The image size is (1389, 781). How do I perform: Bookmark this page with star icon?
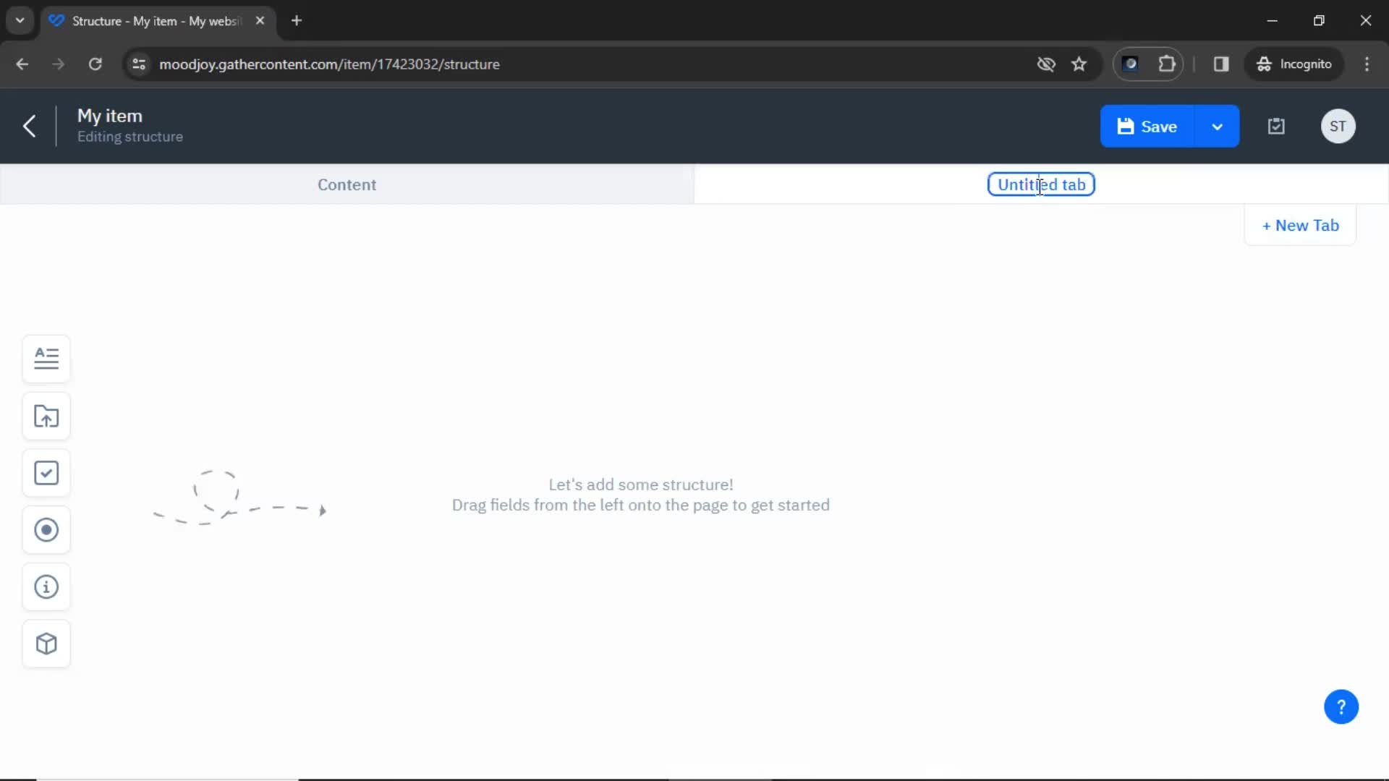pyautogui.click(x=1079, y=64)
